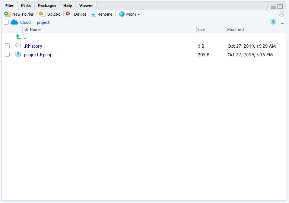Switch to the Plots tab
The image size is (289, 203).
(26, 6)
